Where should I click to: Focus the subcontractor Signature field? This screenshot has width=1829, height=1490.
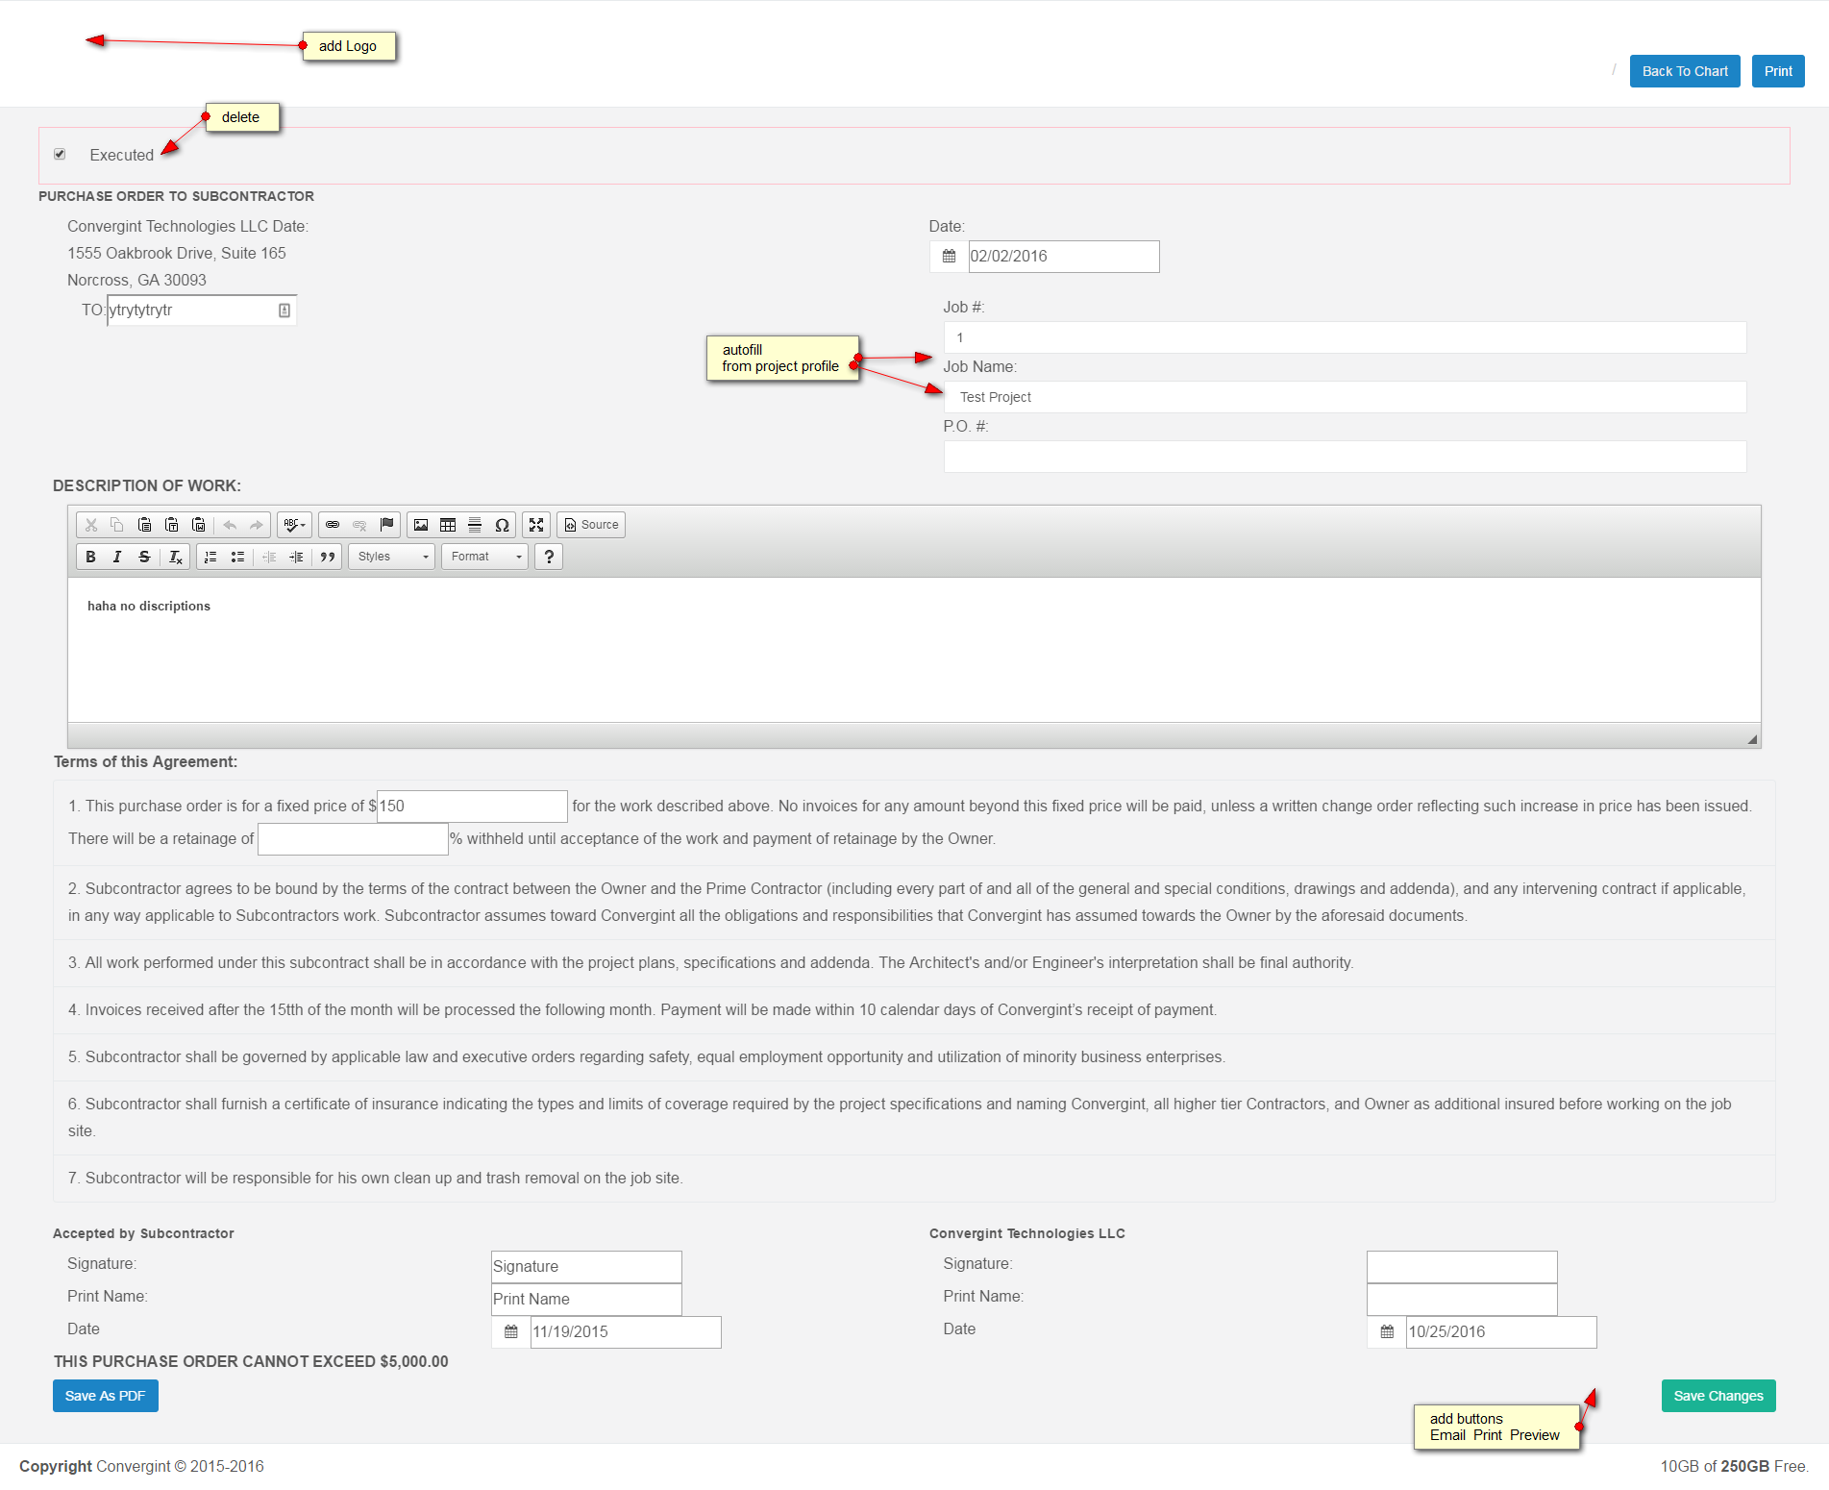coord(586,1267)
